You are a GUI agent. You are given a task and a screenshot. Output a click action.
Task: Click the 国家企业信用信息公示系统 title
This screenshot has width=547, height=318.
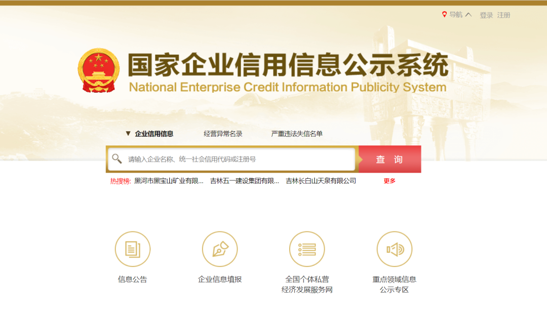click(x=288, y=65)
